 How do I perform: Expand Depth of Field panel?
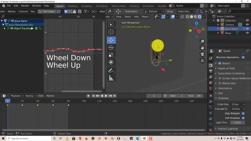click(226, 69)
